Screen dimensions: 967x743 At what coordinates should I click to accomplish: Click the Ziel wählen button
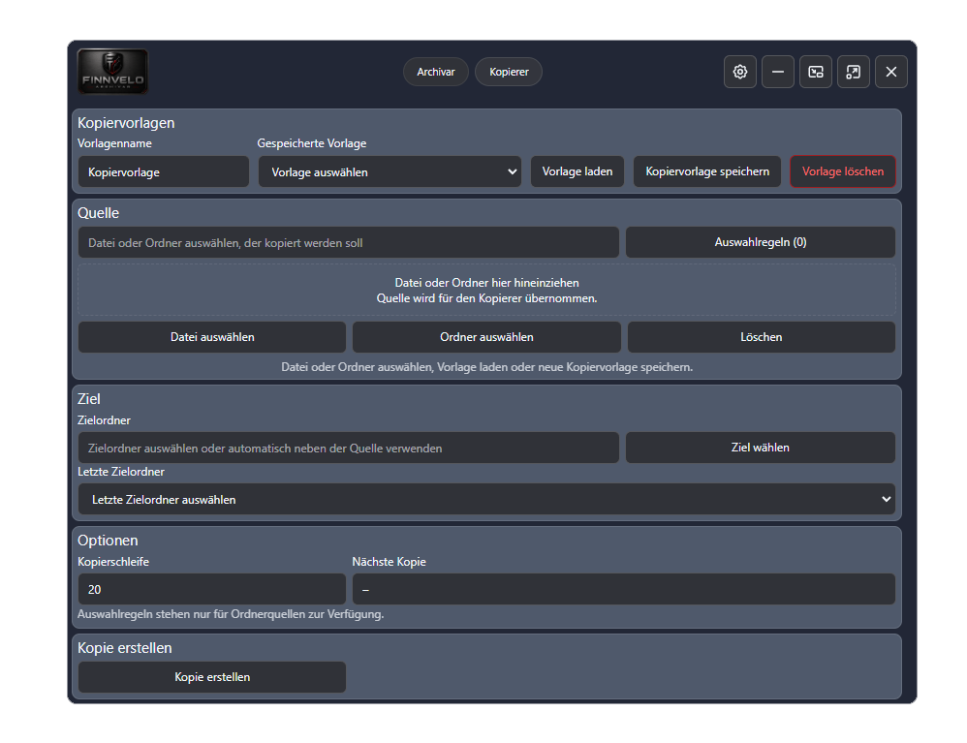pyautogui.click(x=761, y=448)
